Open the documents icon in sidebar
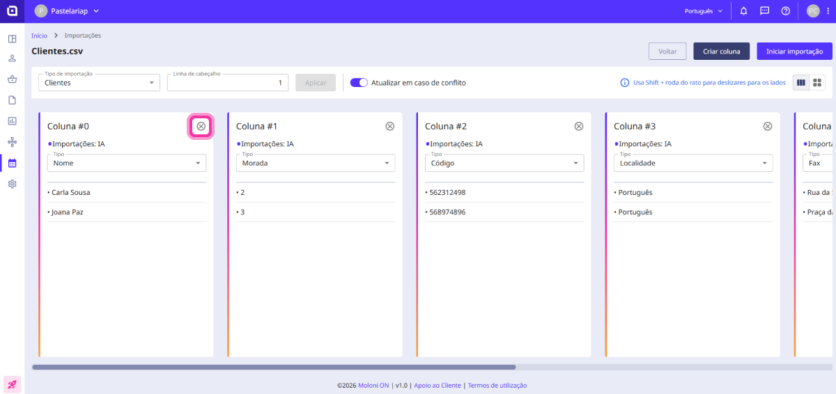 [12, 100]
